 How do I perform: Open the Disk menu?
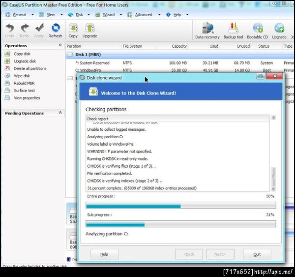(79, 15)
